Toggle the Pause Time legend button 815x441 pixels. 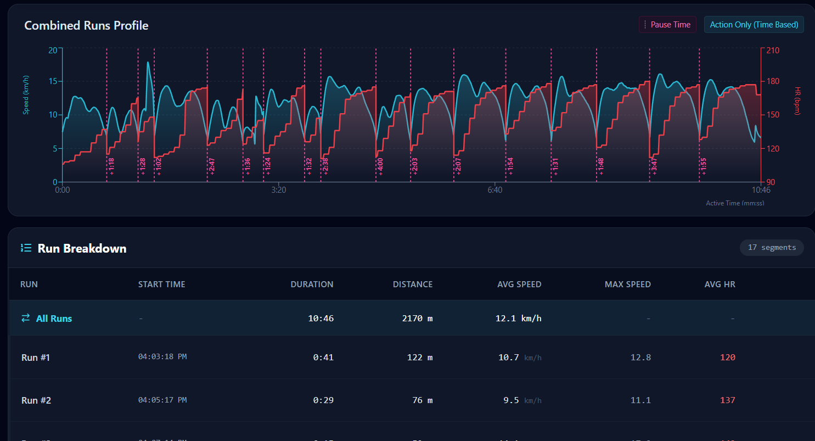click(667, 25)
